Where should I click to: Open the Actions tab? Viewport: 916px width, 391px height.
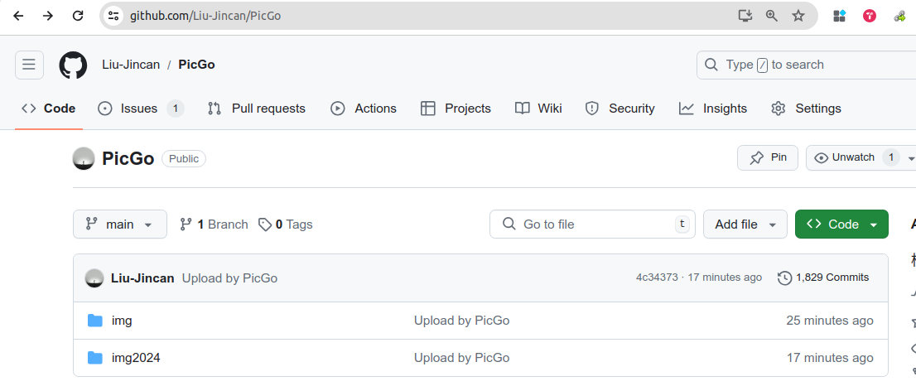pyautogui.click(x=364, y=109)
